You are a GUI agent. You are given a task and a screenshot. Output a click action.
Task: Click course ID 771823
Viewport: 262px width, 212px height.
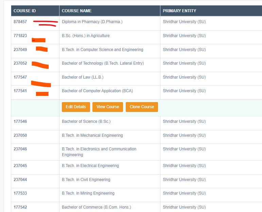[20, 36]
